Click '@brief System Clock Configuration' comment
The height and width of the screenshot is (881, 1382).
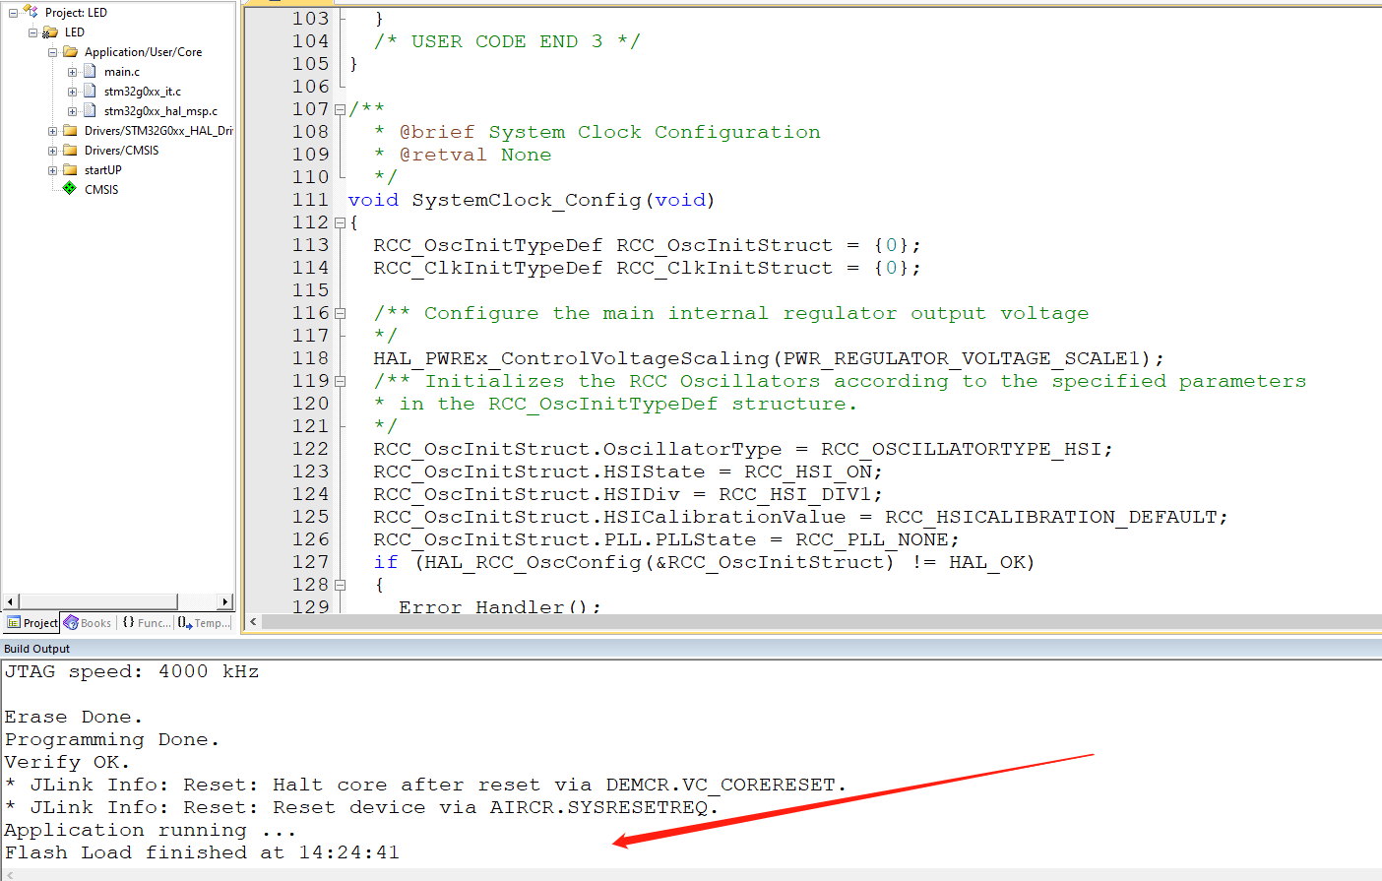[609, 132]
